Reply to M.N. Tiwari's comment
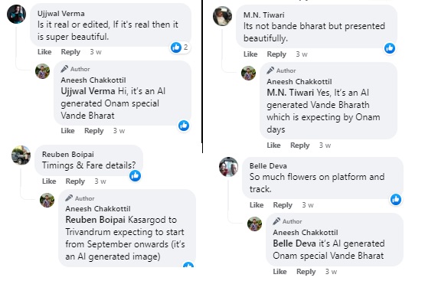Image resolution: width=425 pixels, height=281 pixels. point(276,54)
